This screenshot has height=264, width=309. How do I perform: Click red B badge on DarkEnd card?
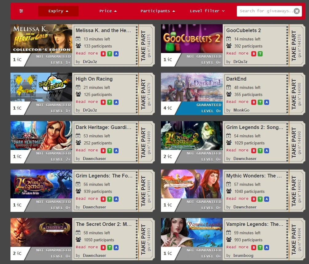click(x=254, y=102)
